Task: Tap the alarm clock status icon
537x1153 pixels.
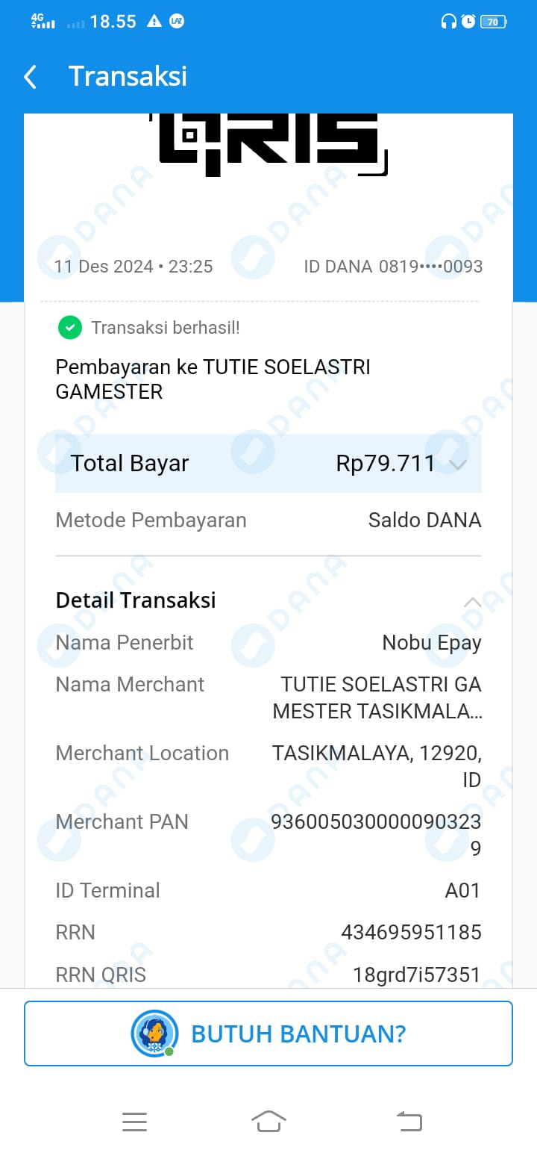Action: 468,22
